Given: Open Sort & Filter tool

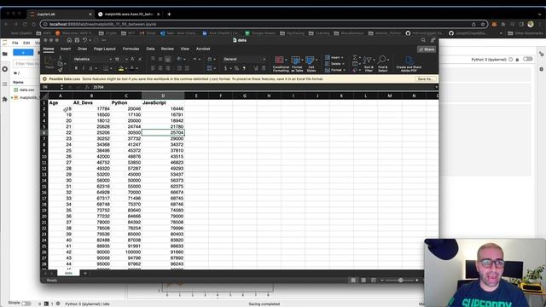Looking at the screenshot, I should (369, 64).
